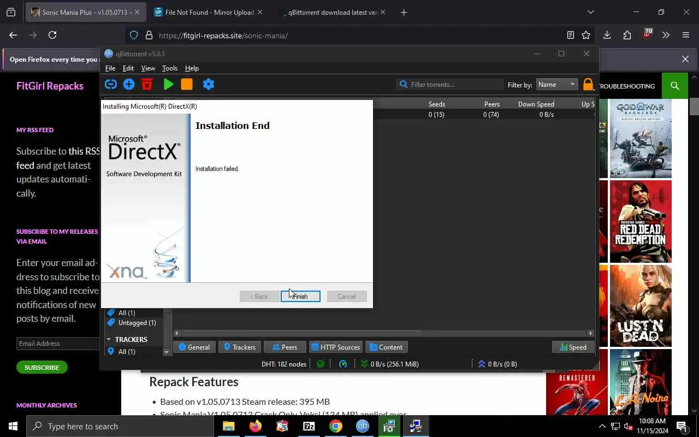Open the Firefox view sidebar icon

coord(10,12)
